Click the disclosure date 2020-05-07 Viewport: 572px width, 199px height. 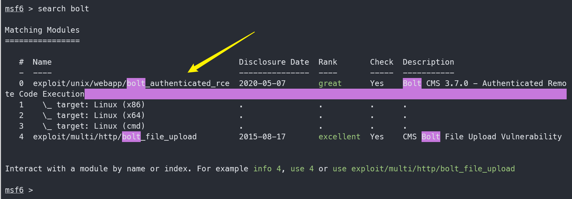[262, 83]
